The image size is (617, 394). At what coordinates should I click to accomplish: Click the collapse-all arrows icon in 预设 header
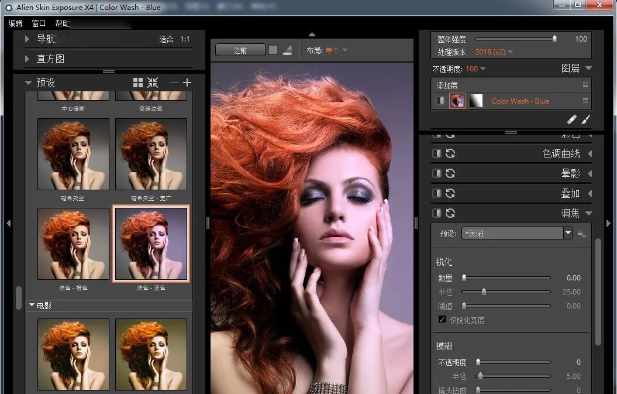click(x=153, y=83)
